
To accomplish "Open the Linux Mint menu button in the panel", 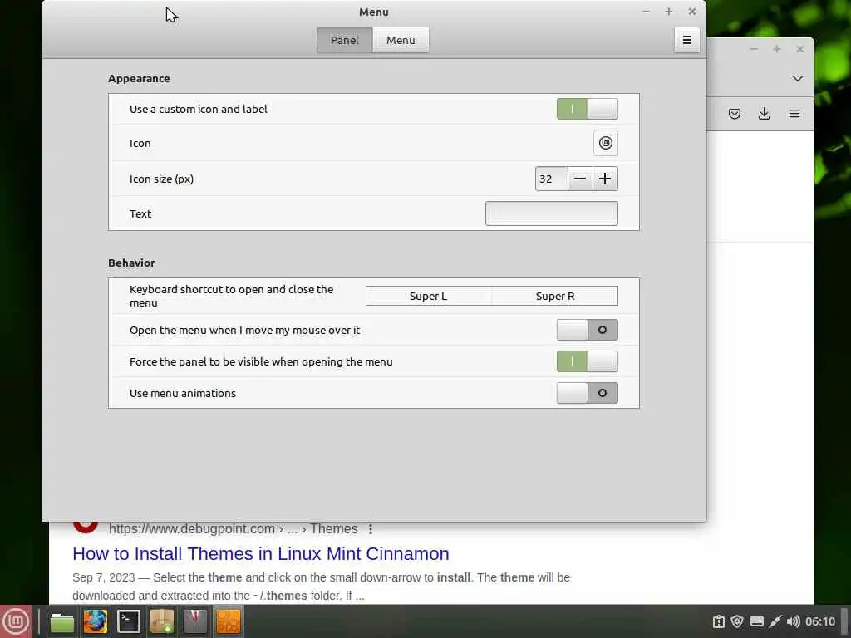I will pos(16,621).
